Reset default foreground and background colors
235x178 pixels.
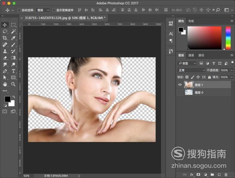[x=5, y=105]
